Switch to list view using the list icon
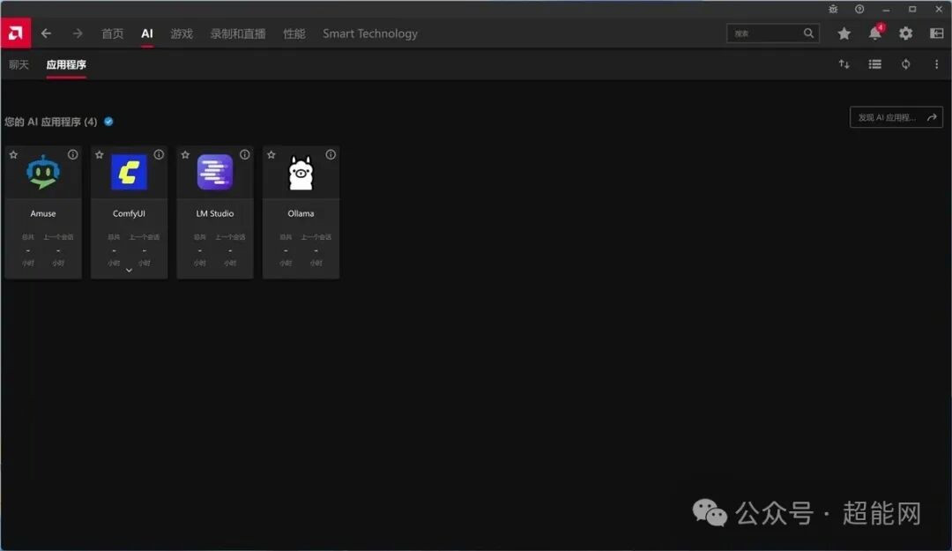 (x=874, y=63)
